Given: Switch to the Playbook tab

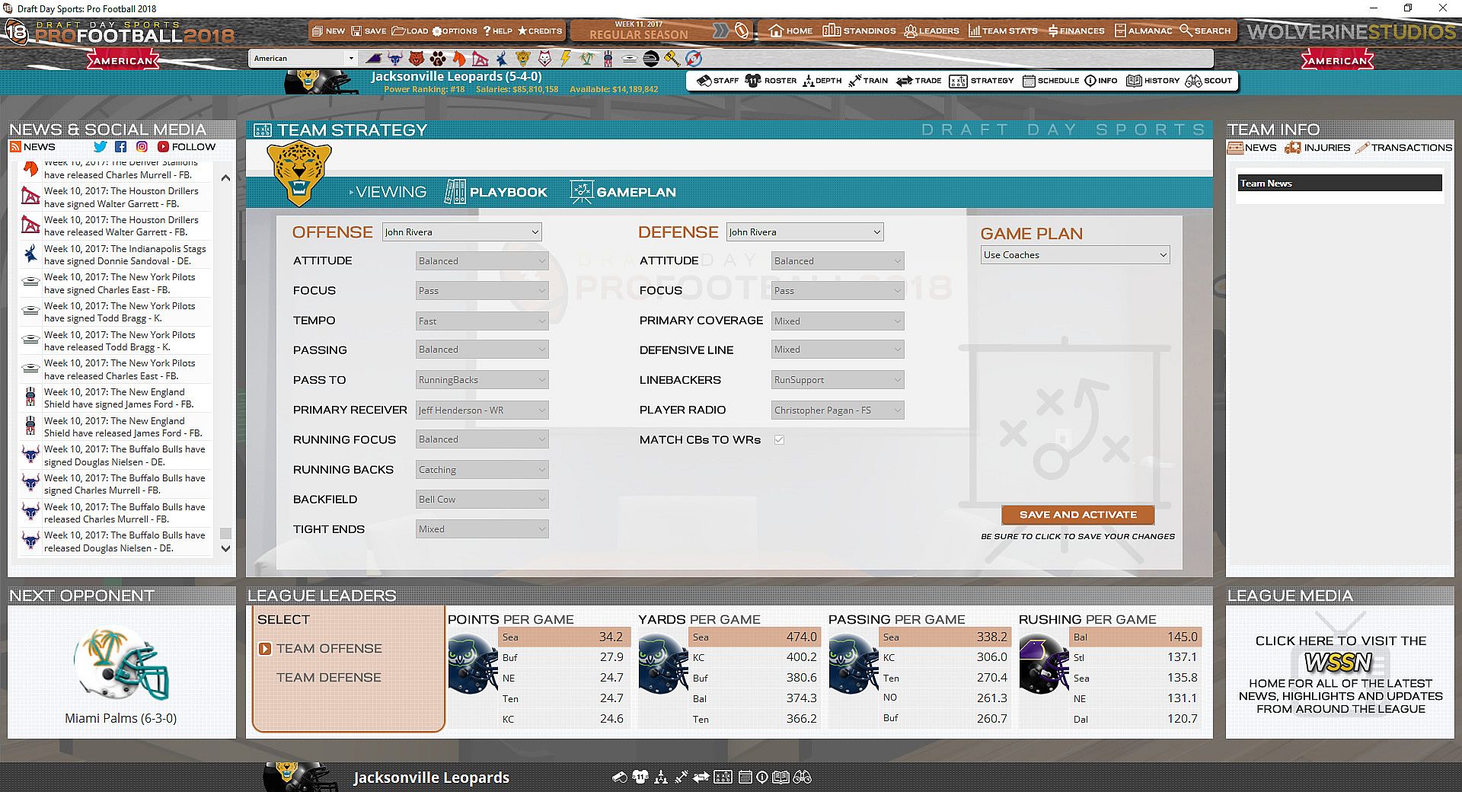Looking at the screenshot, I should (x=496, y=192).
